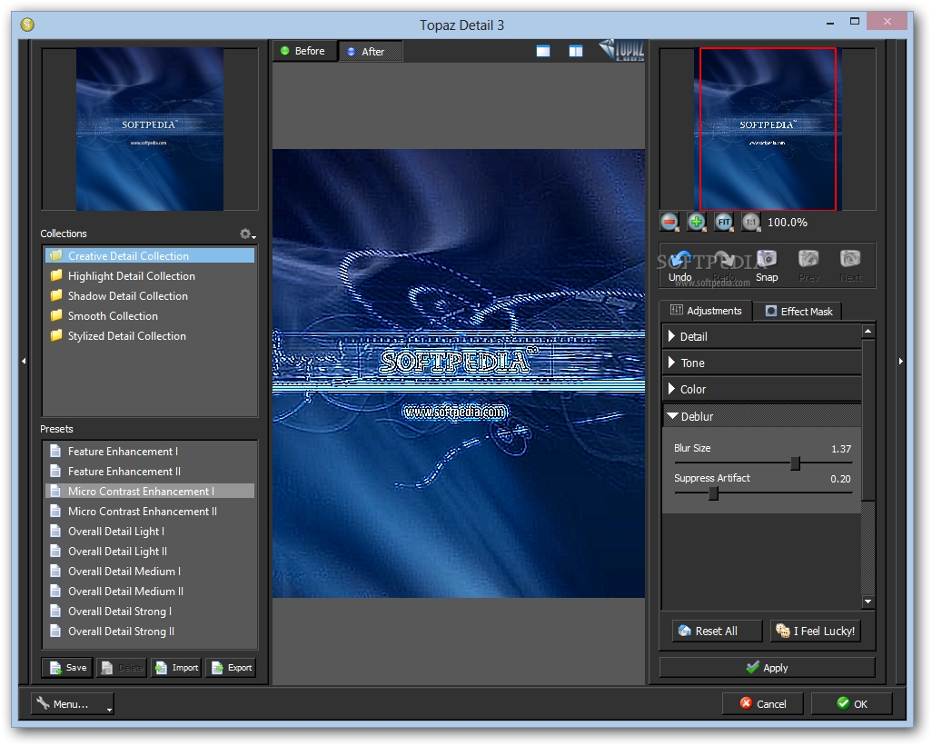The image size is (932, 746).
Task: Click the Topaz Labs logo
Action: [621, 50]
